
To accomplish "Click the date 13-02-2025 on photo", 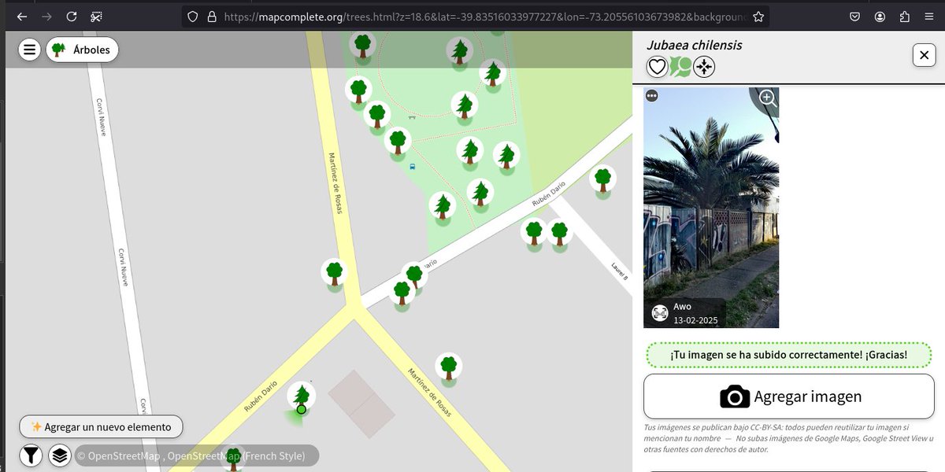I will point(695,320).
